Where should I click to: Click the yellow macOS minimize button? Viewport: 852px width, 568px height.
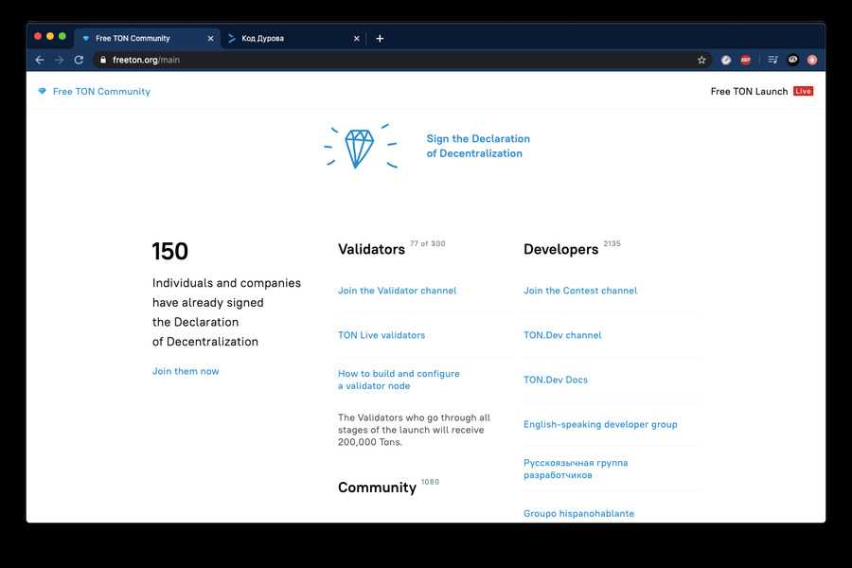point(50,36)
